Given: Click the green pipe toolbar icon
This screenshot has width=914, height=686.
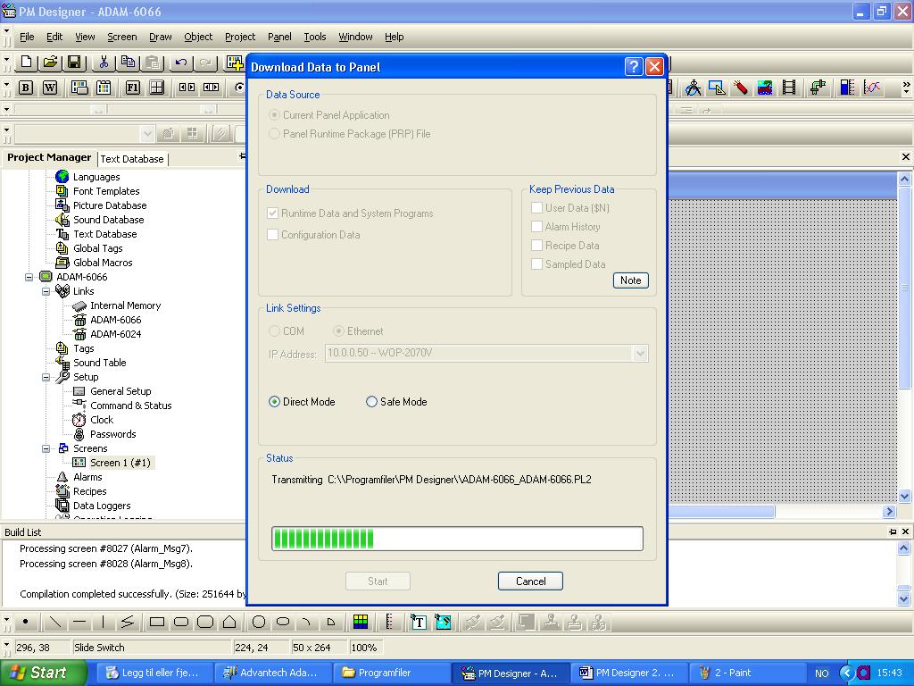Looking at the screenshot, I should click(818, 88).
